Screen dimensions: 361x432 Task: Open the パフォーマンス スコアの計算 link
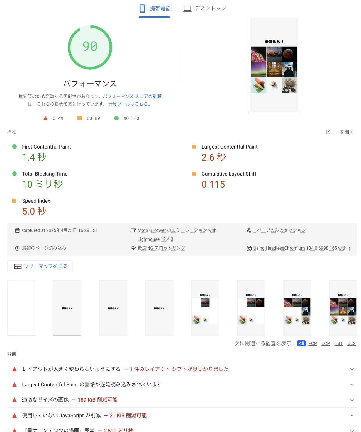[x=132, y=96]
